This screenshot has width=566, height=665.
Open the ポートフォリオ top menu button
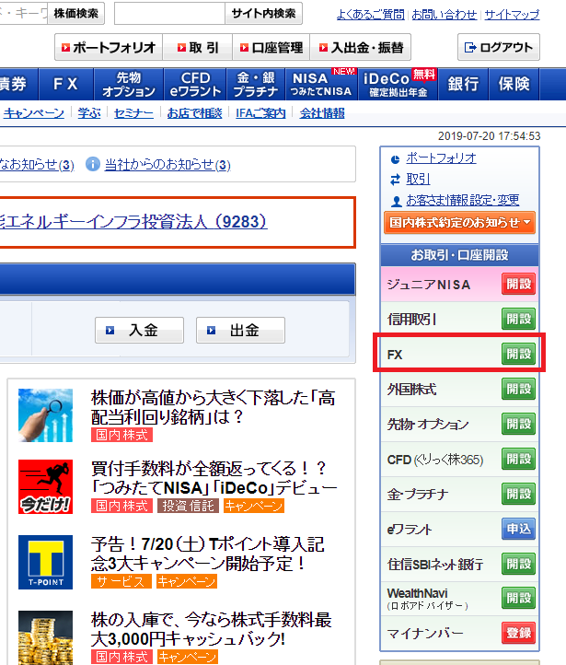tap(109, 47)
